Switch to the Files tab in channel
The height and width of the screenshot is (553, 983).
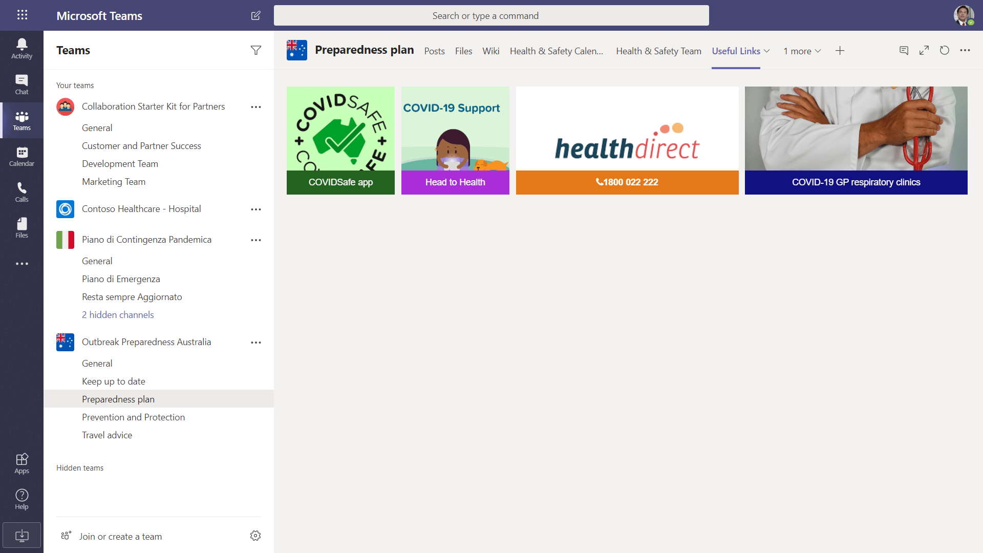pyautogui.click(x=463, y=51)
